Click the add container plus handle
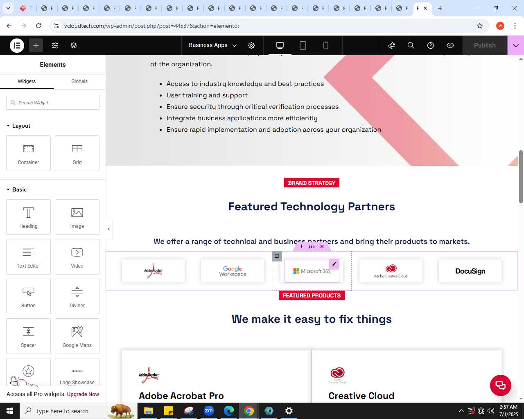The width and height of the screenshot is (524, 419). [302, 246]
